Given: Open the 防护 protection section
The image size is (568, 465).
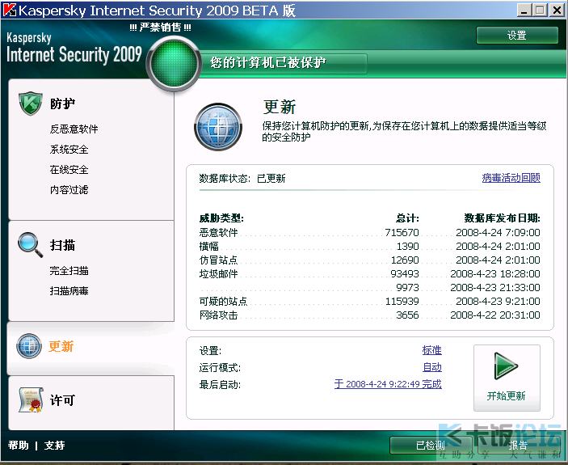Looking at the screenshot, I should 62,104.
